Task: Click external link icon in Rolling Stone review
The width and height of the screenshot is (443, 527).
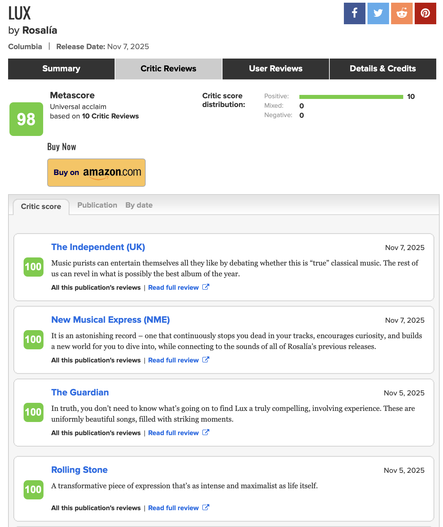Action: (x=206, y=507)
